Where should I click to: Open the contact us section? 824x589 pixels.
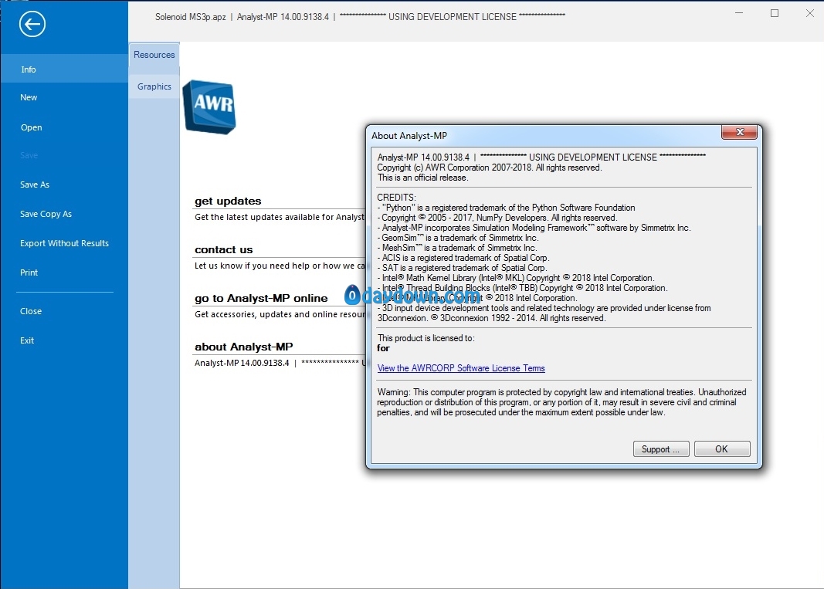(x=223, y=249)
